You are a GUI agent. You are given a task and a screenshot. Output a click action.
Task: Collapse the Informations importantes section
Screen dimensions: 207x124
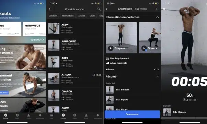[157, 17]
